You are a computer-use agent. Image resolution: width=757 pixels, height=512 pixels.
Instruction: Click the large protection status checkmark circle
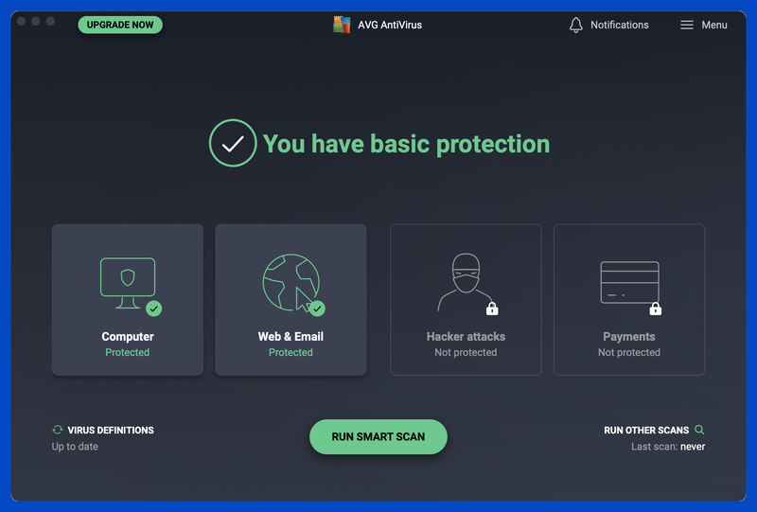point(233,143)
